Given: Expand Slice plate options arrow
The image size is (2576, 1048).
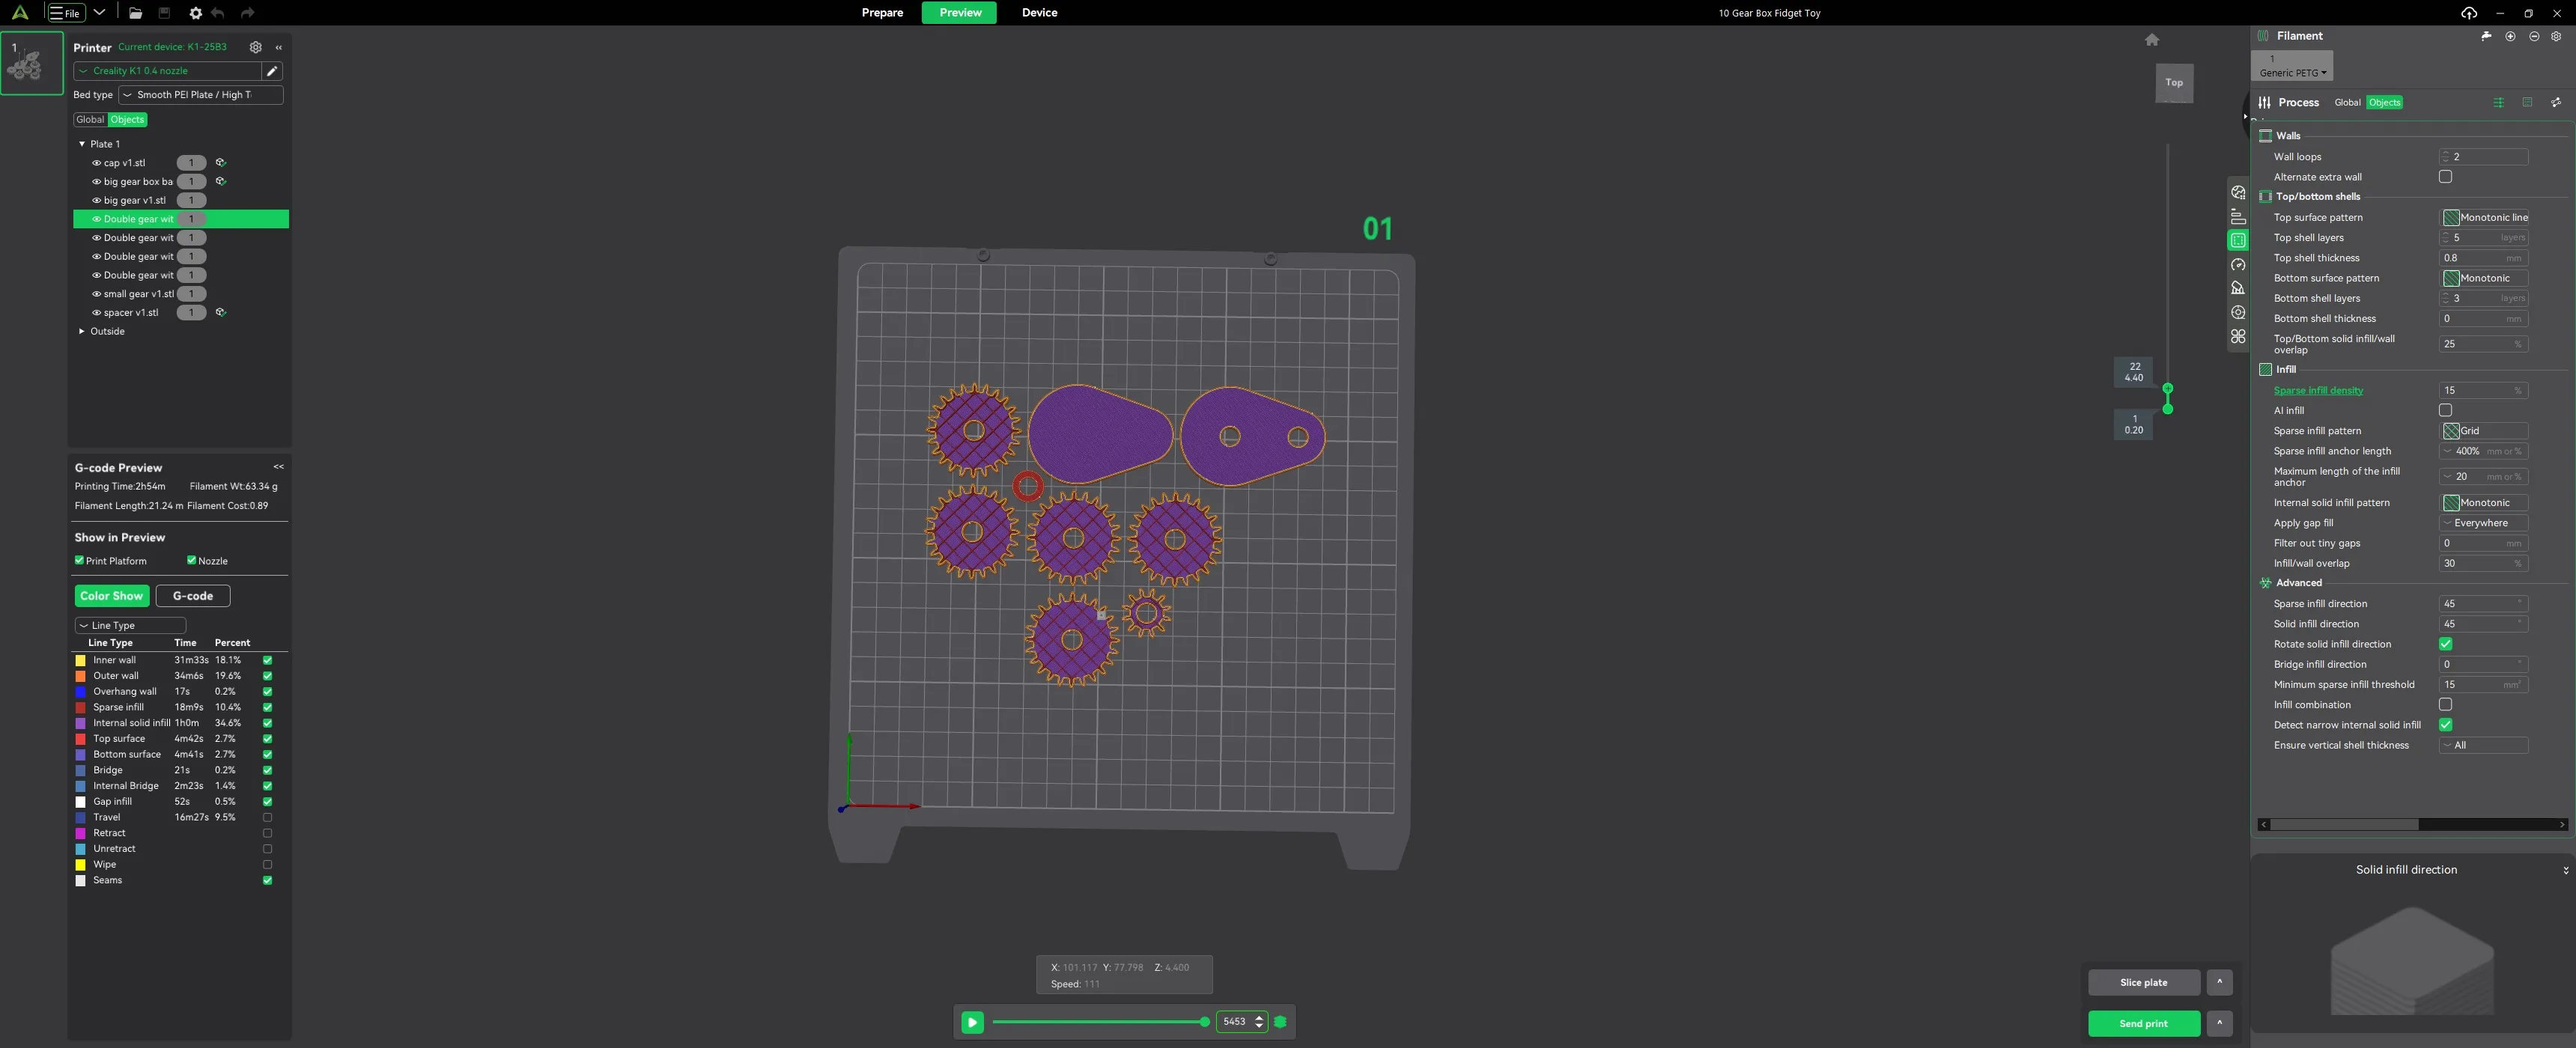Looking at the screenshot, I should coord(2219,982).
